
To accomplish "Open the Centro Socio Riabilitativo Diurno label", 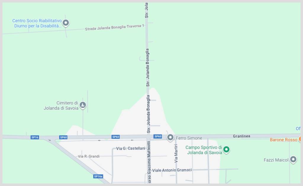I will click(x=37, y=23).
